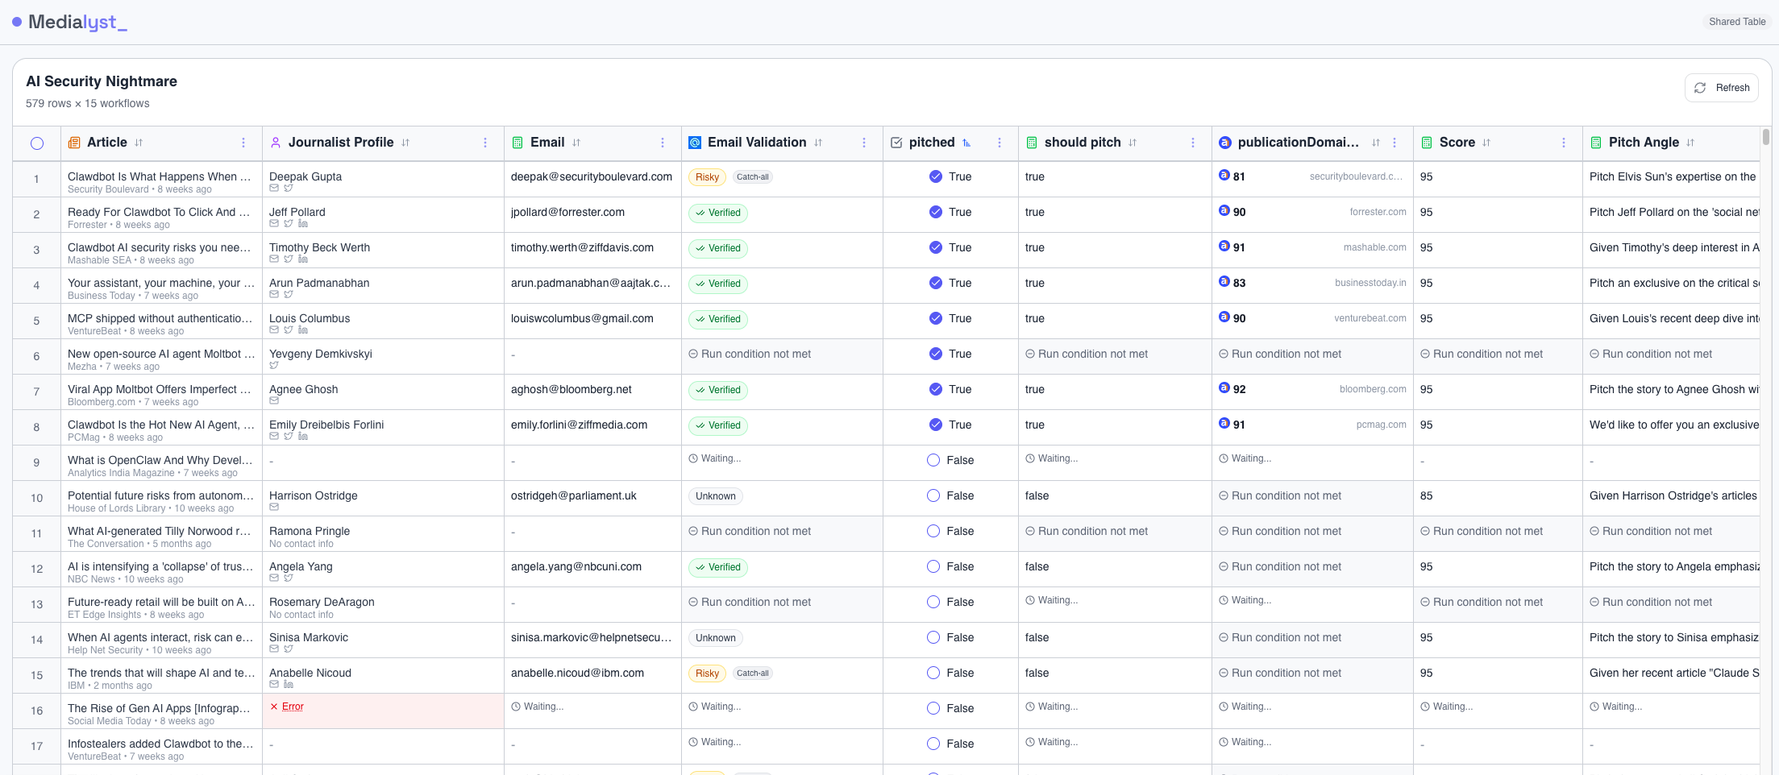The image size is (1779, 775).
Task: Click Timothy Beck Werth's Twitter icon
Action: tap(289, 259)
